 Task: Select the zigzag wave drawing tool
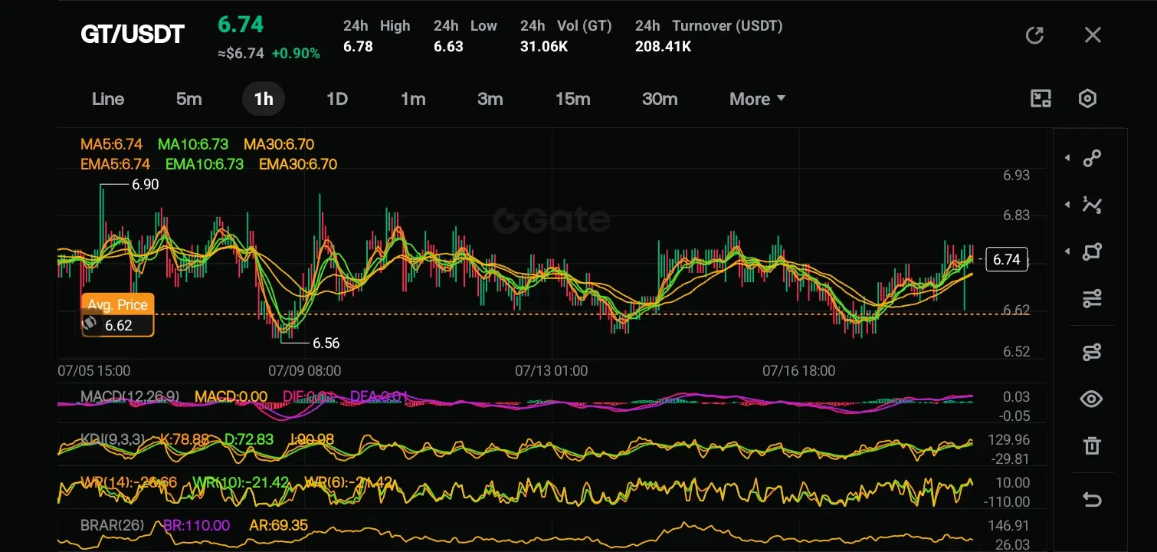point(1091,204)
